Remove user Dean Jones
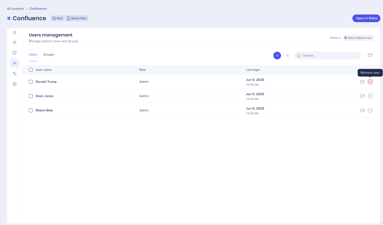The width and height of the screenshot is (383, 225). (x=370, y=96)
